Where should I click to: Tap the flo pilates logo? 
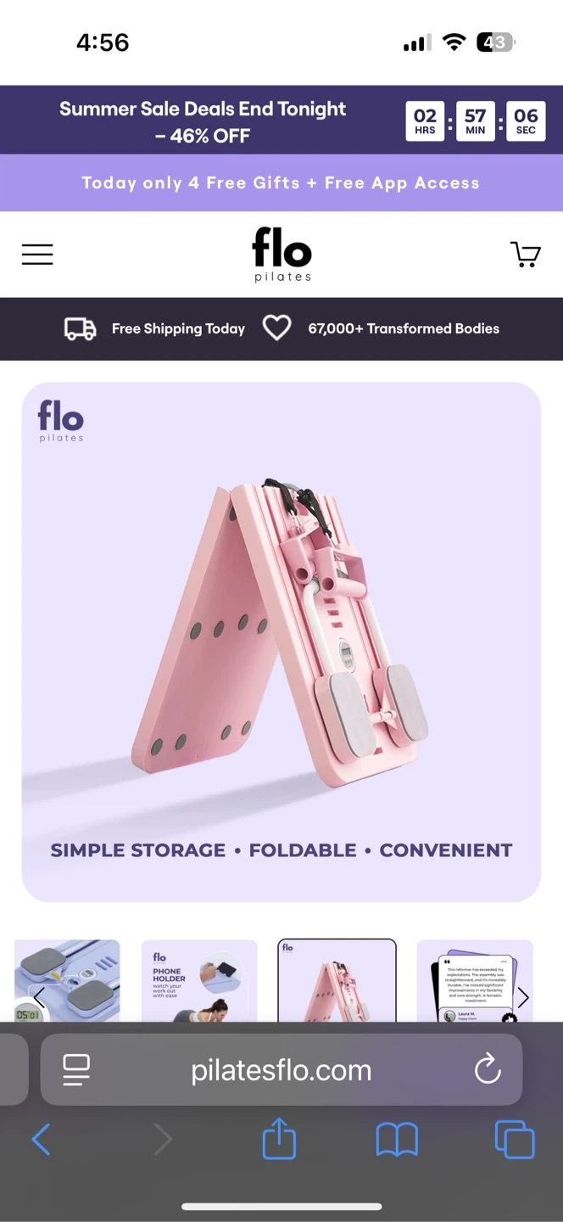[282, 254]
